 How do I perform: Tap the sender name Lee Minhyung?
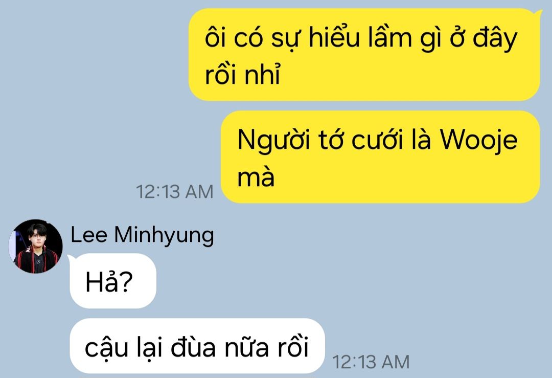(142, 235)
